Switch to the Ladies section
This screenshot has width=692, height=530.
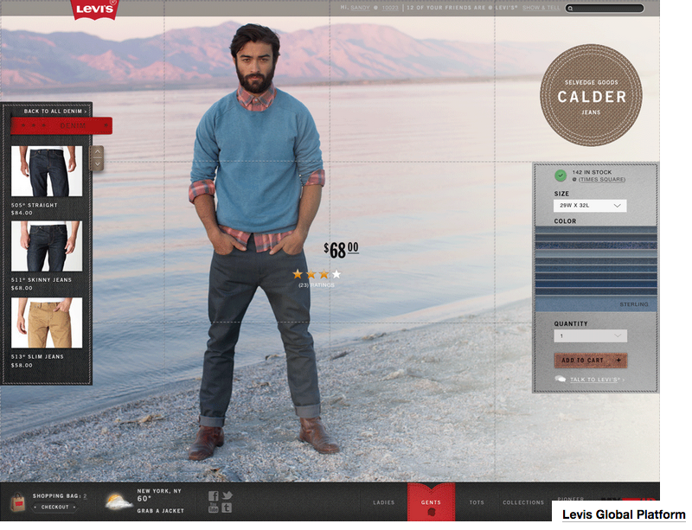[383, 502]
